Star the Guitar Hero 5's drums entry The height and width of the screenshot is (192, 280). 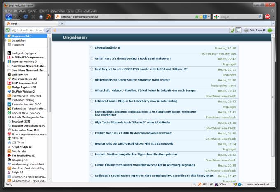[x=92, y=58]
